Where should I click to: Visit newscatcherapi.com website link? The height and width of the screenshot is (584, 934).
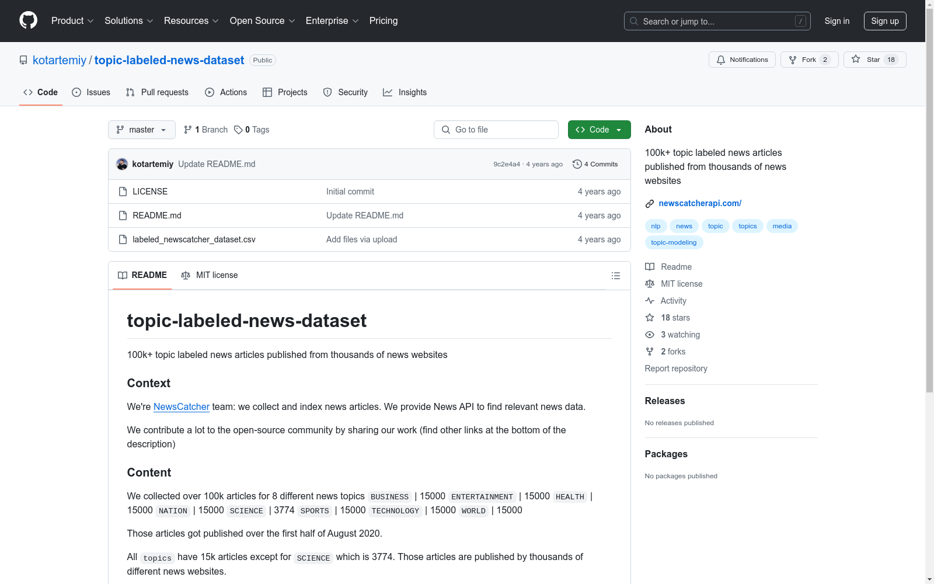click(700, 203)
